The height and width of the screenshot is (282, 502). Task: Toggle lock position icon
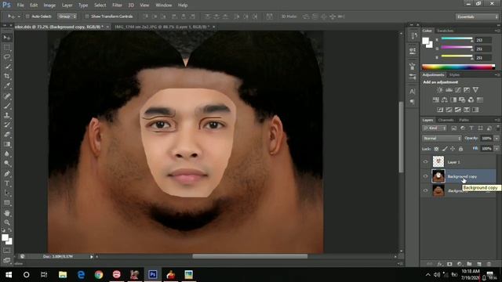[453, 149]
